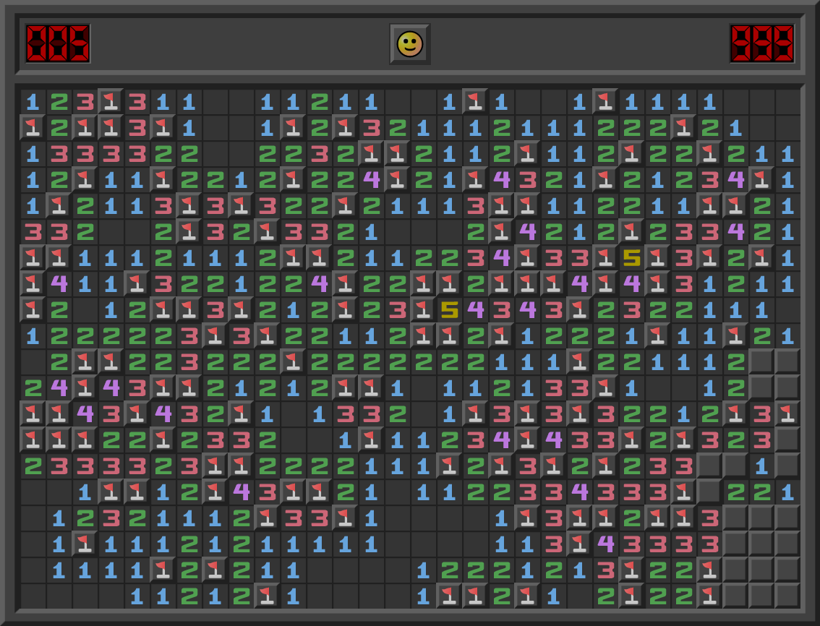Click the leftmost flag in the bottom row
820x626 pixels.
tap(267, 596)
